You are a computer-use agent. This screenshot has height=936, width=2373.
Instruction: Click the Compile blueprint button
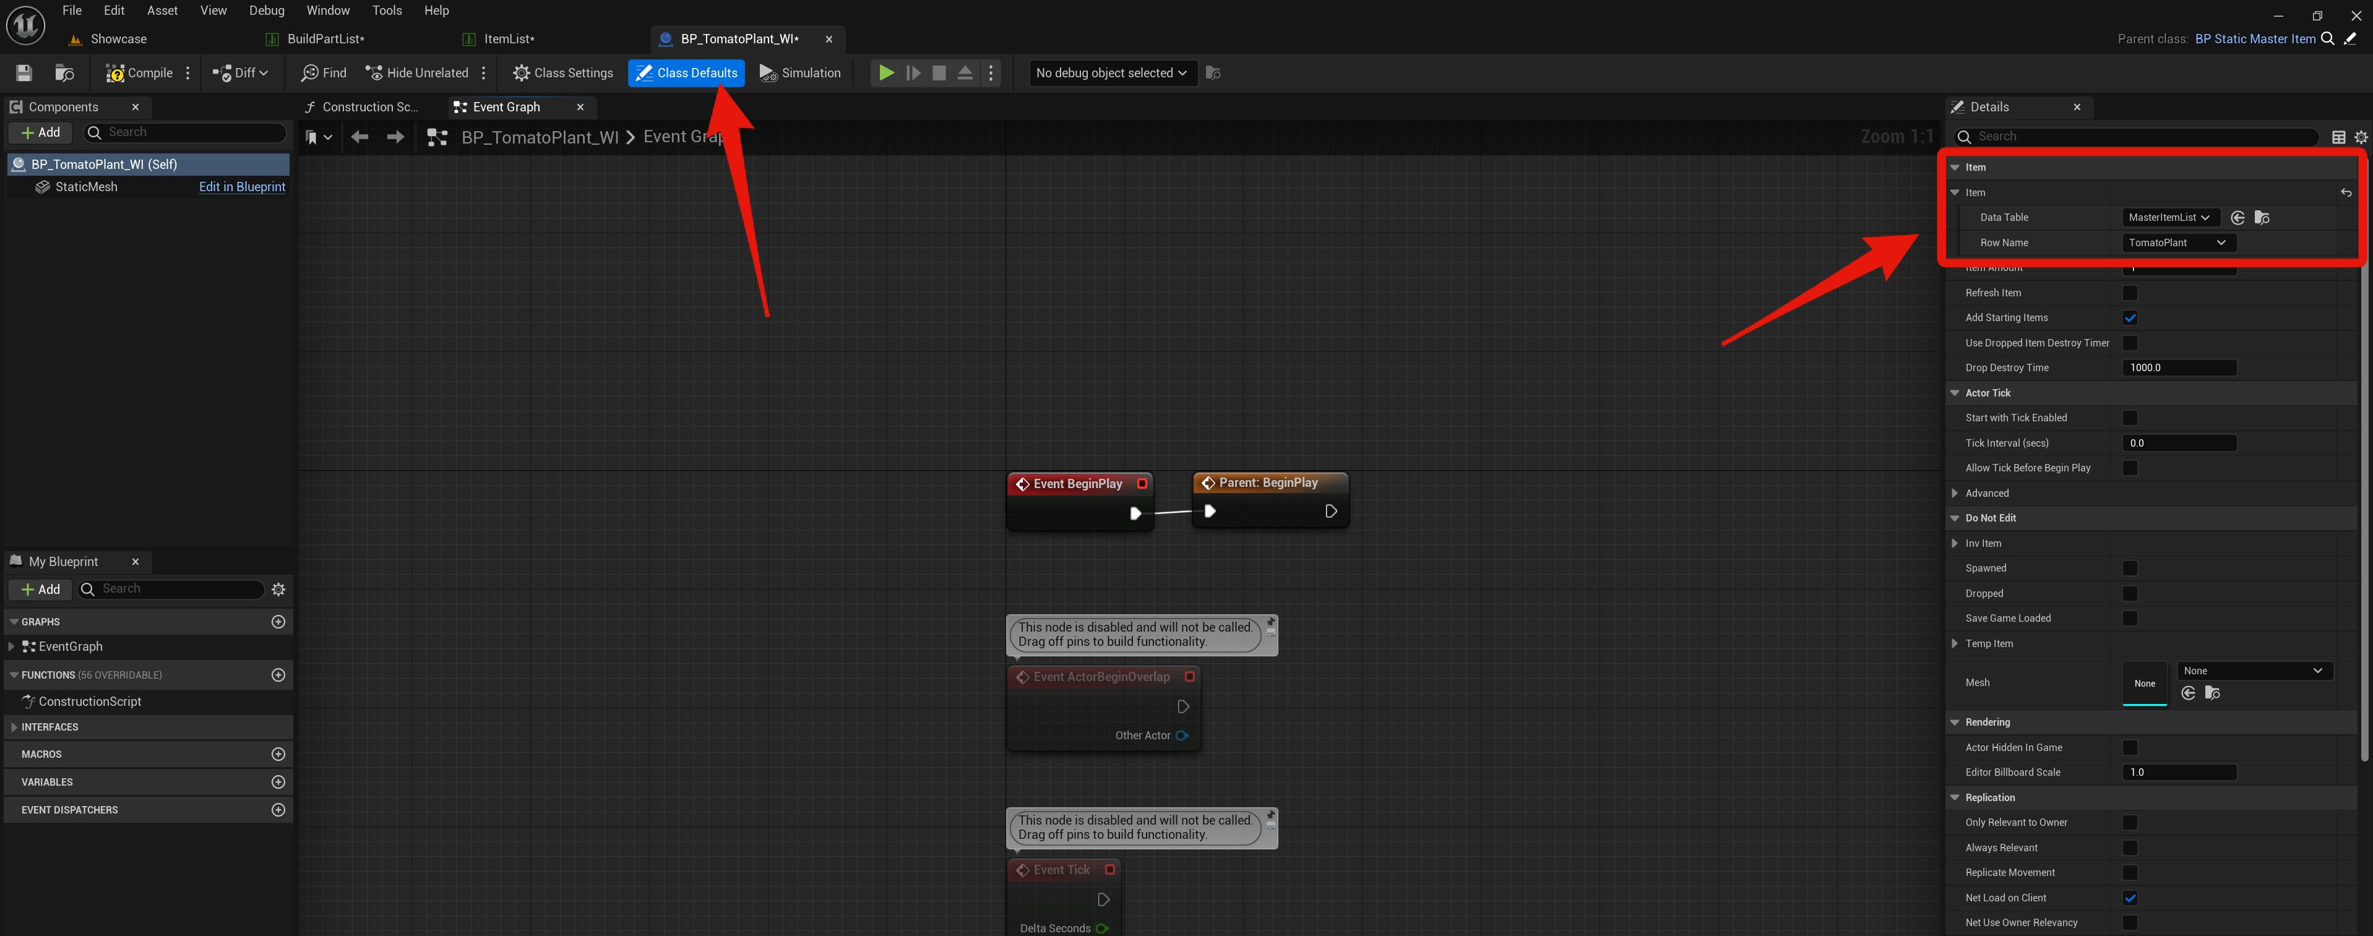tap(139, 73)
